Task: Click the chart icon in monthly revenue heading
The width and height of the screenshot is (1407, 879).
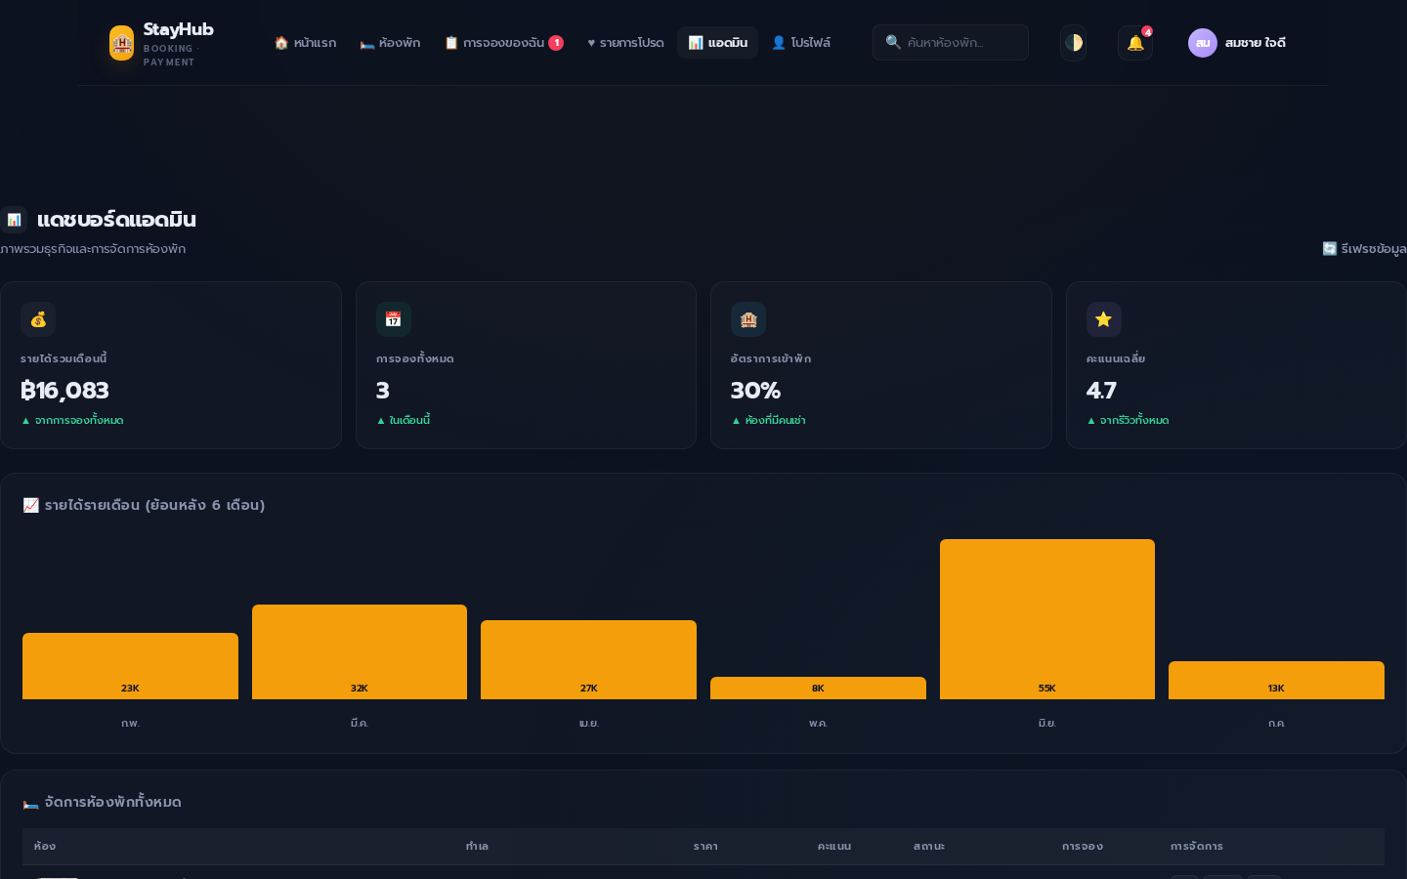Action: click(x=31, y=505)
